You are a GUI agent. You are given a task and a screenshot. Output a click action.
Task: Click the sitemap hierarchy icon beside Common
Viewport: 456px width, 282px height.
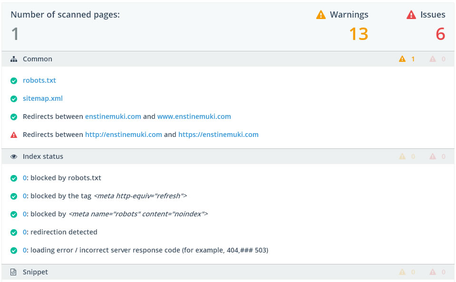(14, 59)
